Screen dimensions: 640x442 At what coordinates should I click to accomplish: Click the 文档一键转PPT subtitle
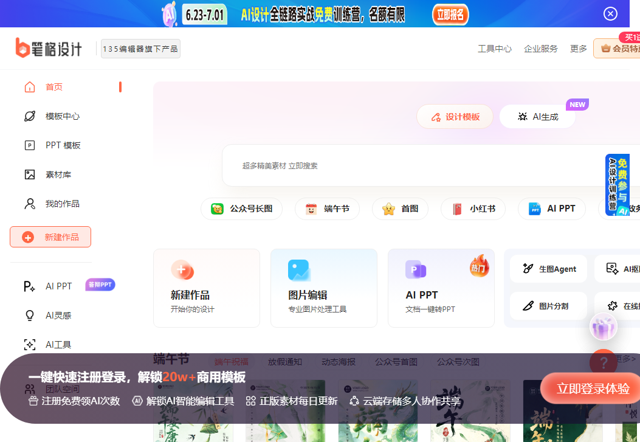pyautogui.click(x=430, y=309)
